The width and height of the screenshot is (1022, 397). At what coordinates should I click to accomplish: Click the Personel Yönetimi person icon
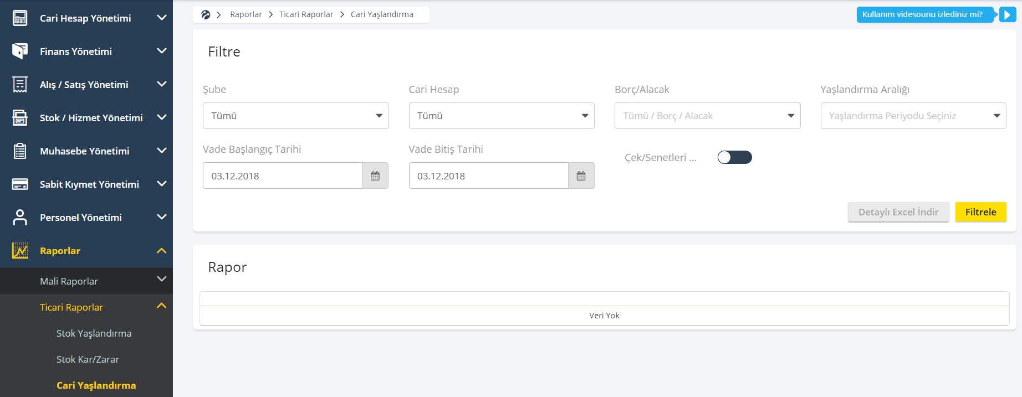click(x=20, y=217)
